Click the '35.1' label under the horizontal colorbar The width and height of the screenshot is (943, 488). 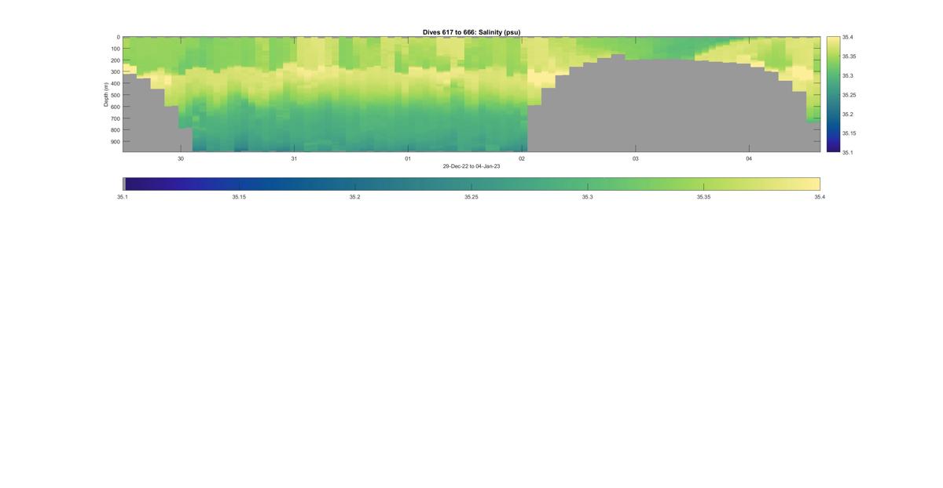click(x=123, y=197)
